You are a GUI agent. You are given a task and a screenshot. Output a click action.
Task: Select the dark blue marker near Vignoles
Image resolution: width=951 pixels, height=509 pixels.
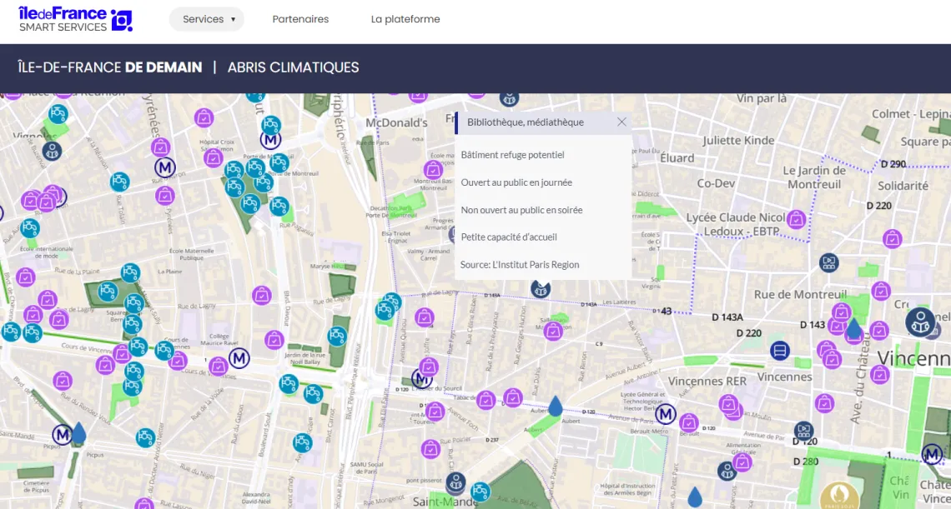pos(52,151)
